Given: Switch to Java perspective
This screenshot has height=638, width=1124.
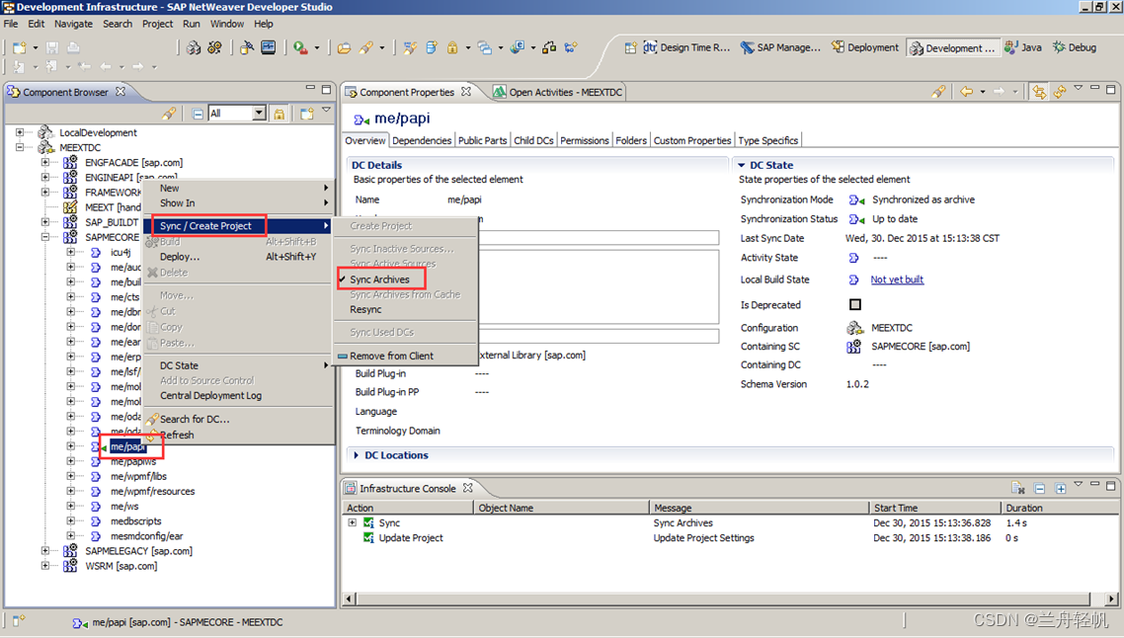Looking at the screenshot, I should (x=1023, y=48).
